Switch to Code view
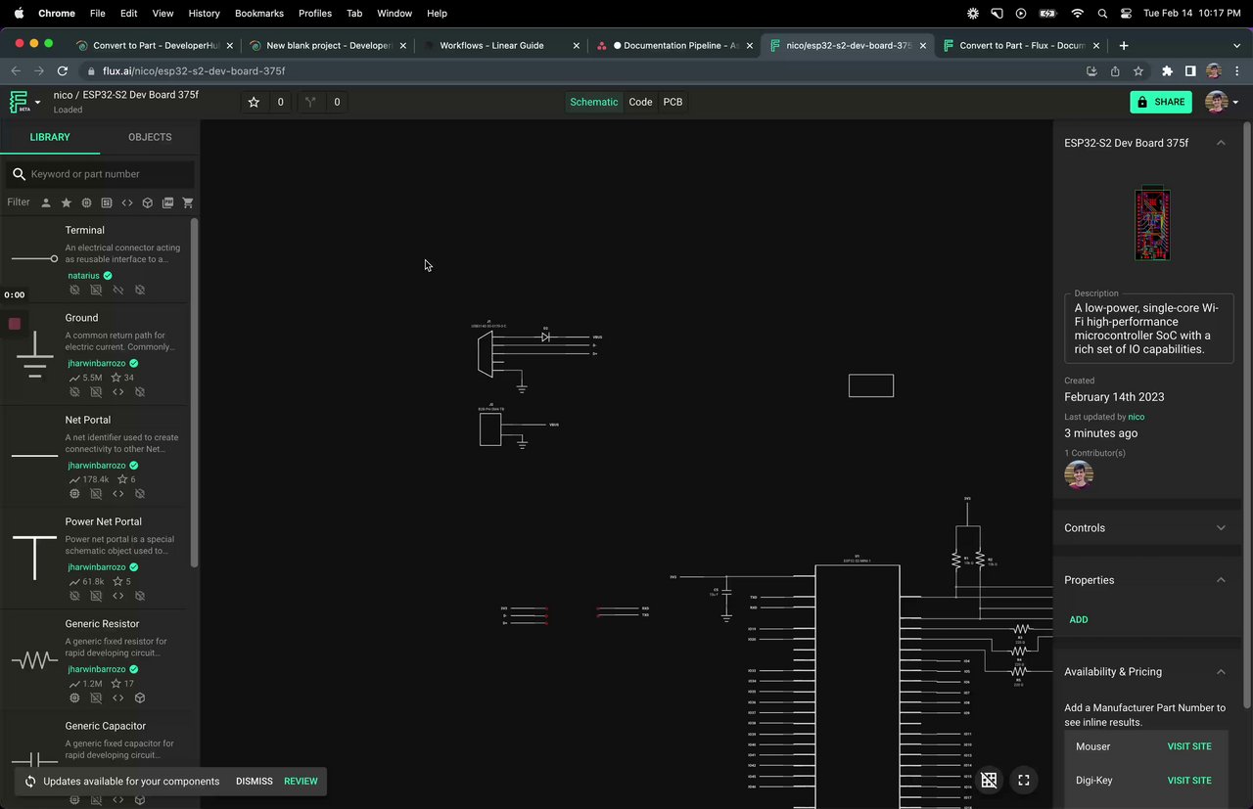The image size is (1253, 809). coord(640,102)
